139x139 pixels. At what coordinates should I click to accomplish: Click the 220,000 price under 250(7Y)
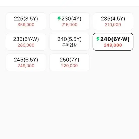69,66
